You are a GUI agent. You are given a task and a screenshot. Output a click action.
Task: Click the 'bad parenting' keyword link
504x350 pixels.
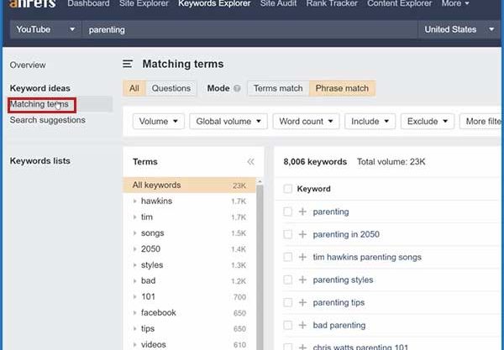pyautogui.click(x=339, y=326)
